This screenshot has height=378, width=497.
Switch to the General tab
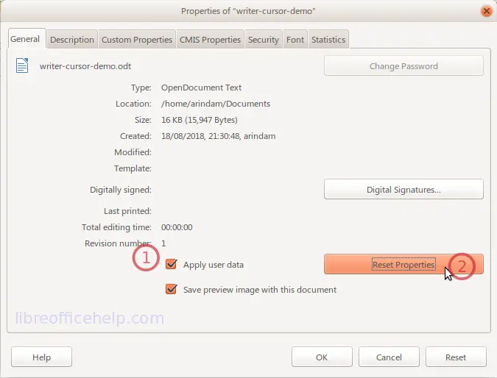click(x=25, y=39)
